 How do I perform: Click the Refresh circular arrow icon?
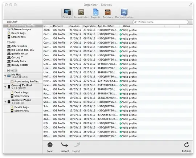point(187,145)
